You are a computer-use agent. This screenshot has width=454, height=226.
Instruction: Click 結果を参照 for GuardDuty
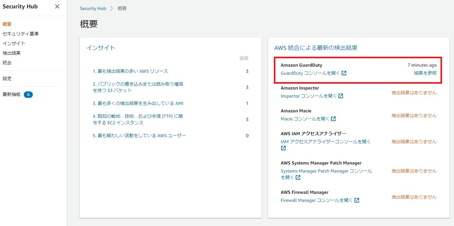(425, 73)
